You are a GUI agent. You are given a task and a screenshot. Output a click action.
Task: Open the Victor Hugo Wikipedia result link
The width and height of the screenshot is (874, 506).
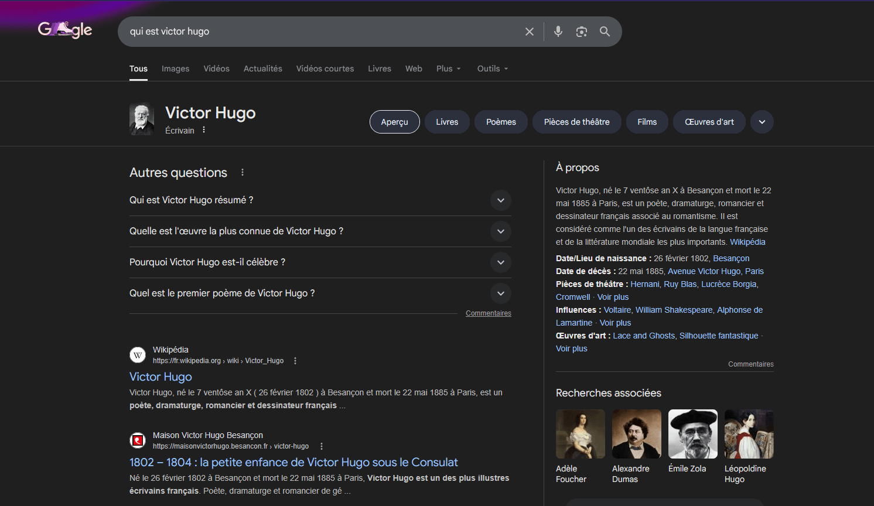pyautogui.click(x=161, y=377)
